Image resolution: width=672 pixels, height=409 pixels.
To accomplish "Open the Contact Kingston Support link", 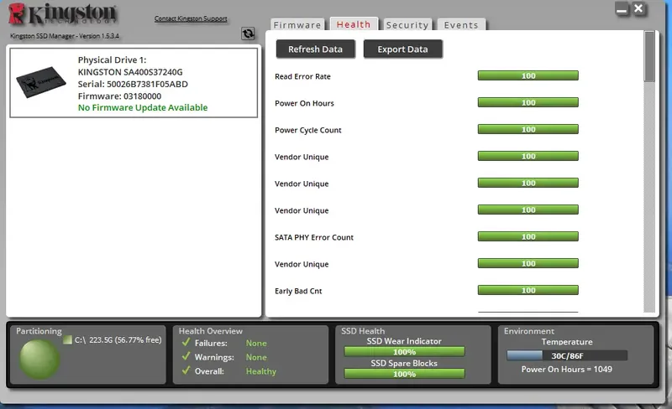I will pos(191,18).
